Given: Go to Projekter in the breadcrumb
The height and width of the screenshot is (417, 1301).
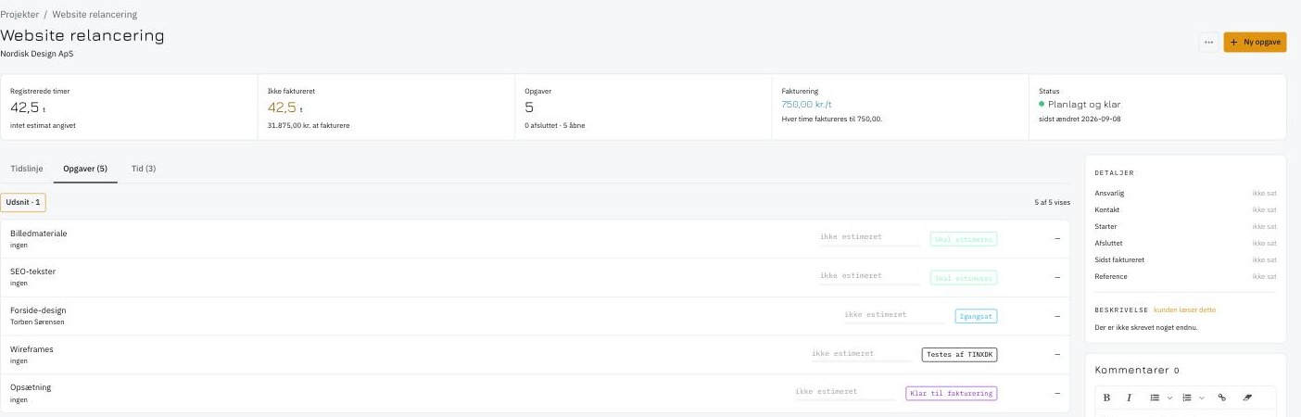Looking at the screenshot, I should pos(19,15).
